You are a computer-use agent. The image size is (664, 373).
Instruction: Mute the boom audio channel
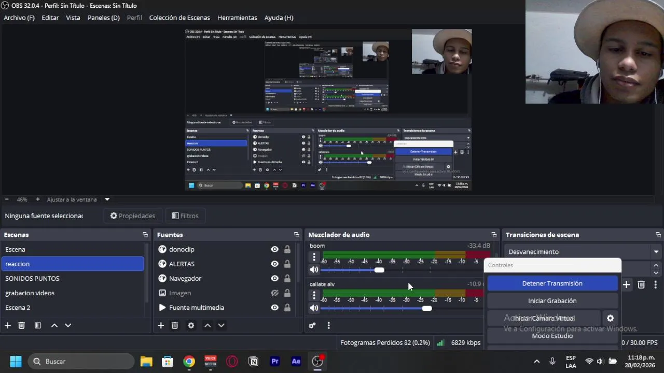[x=314, y=269]
